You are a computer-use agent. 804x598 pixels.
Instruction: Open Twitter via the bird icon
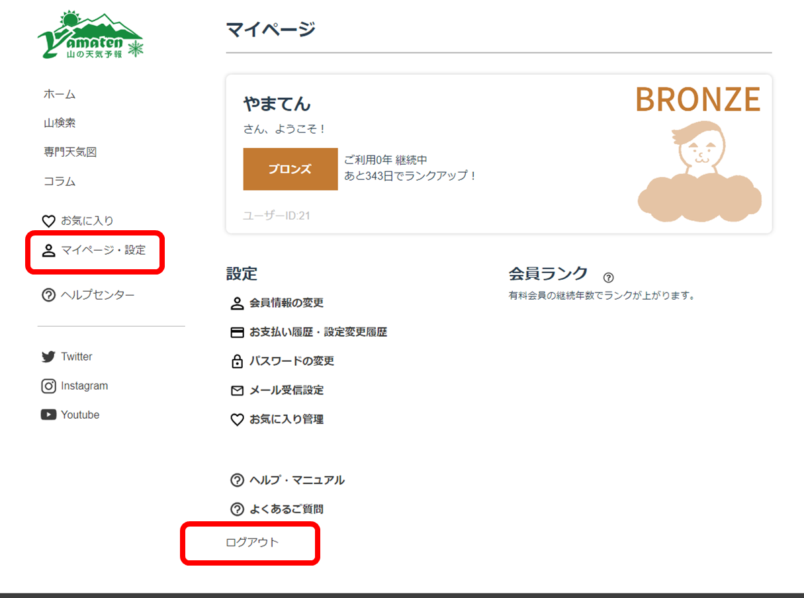pyautogui.click(x=48, y=357)
